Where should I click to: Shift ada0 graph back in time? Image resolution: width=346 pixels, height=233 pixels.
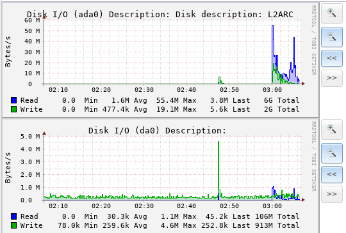coord(332,58)
